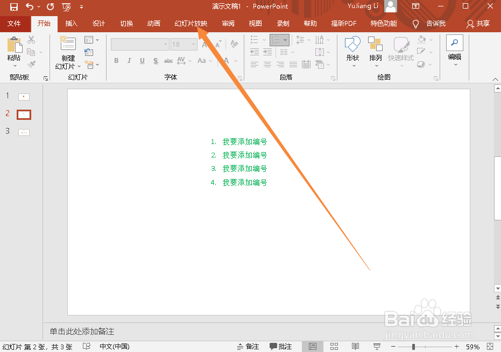Open the text direction dropdown
Image resolution: width=501 pixels, height=352 pixels.
point(322,40)
